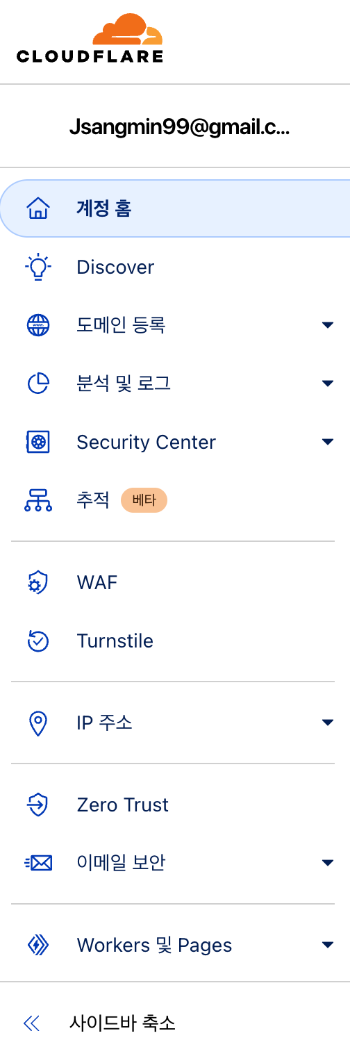This screenshot has width=350, height=1056.
Task: Select the WAF shield gear icon
Action: [x=37, y=583]
